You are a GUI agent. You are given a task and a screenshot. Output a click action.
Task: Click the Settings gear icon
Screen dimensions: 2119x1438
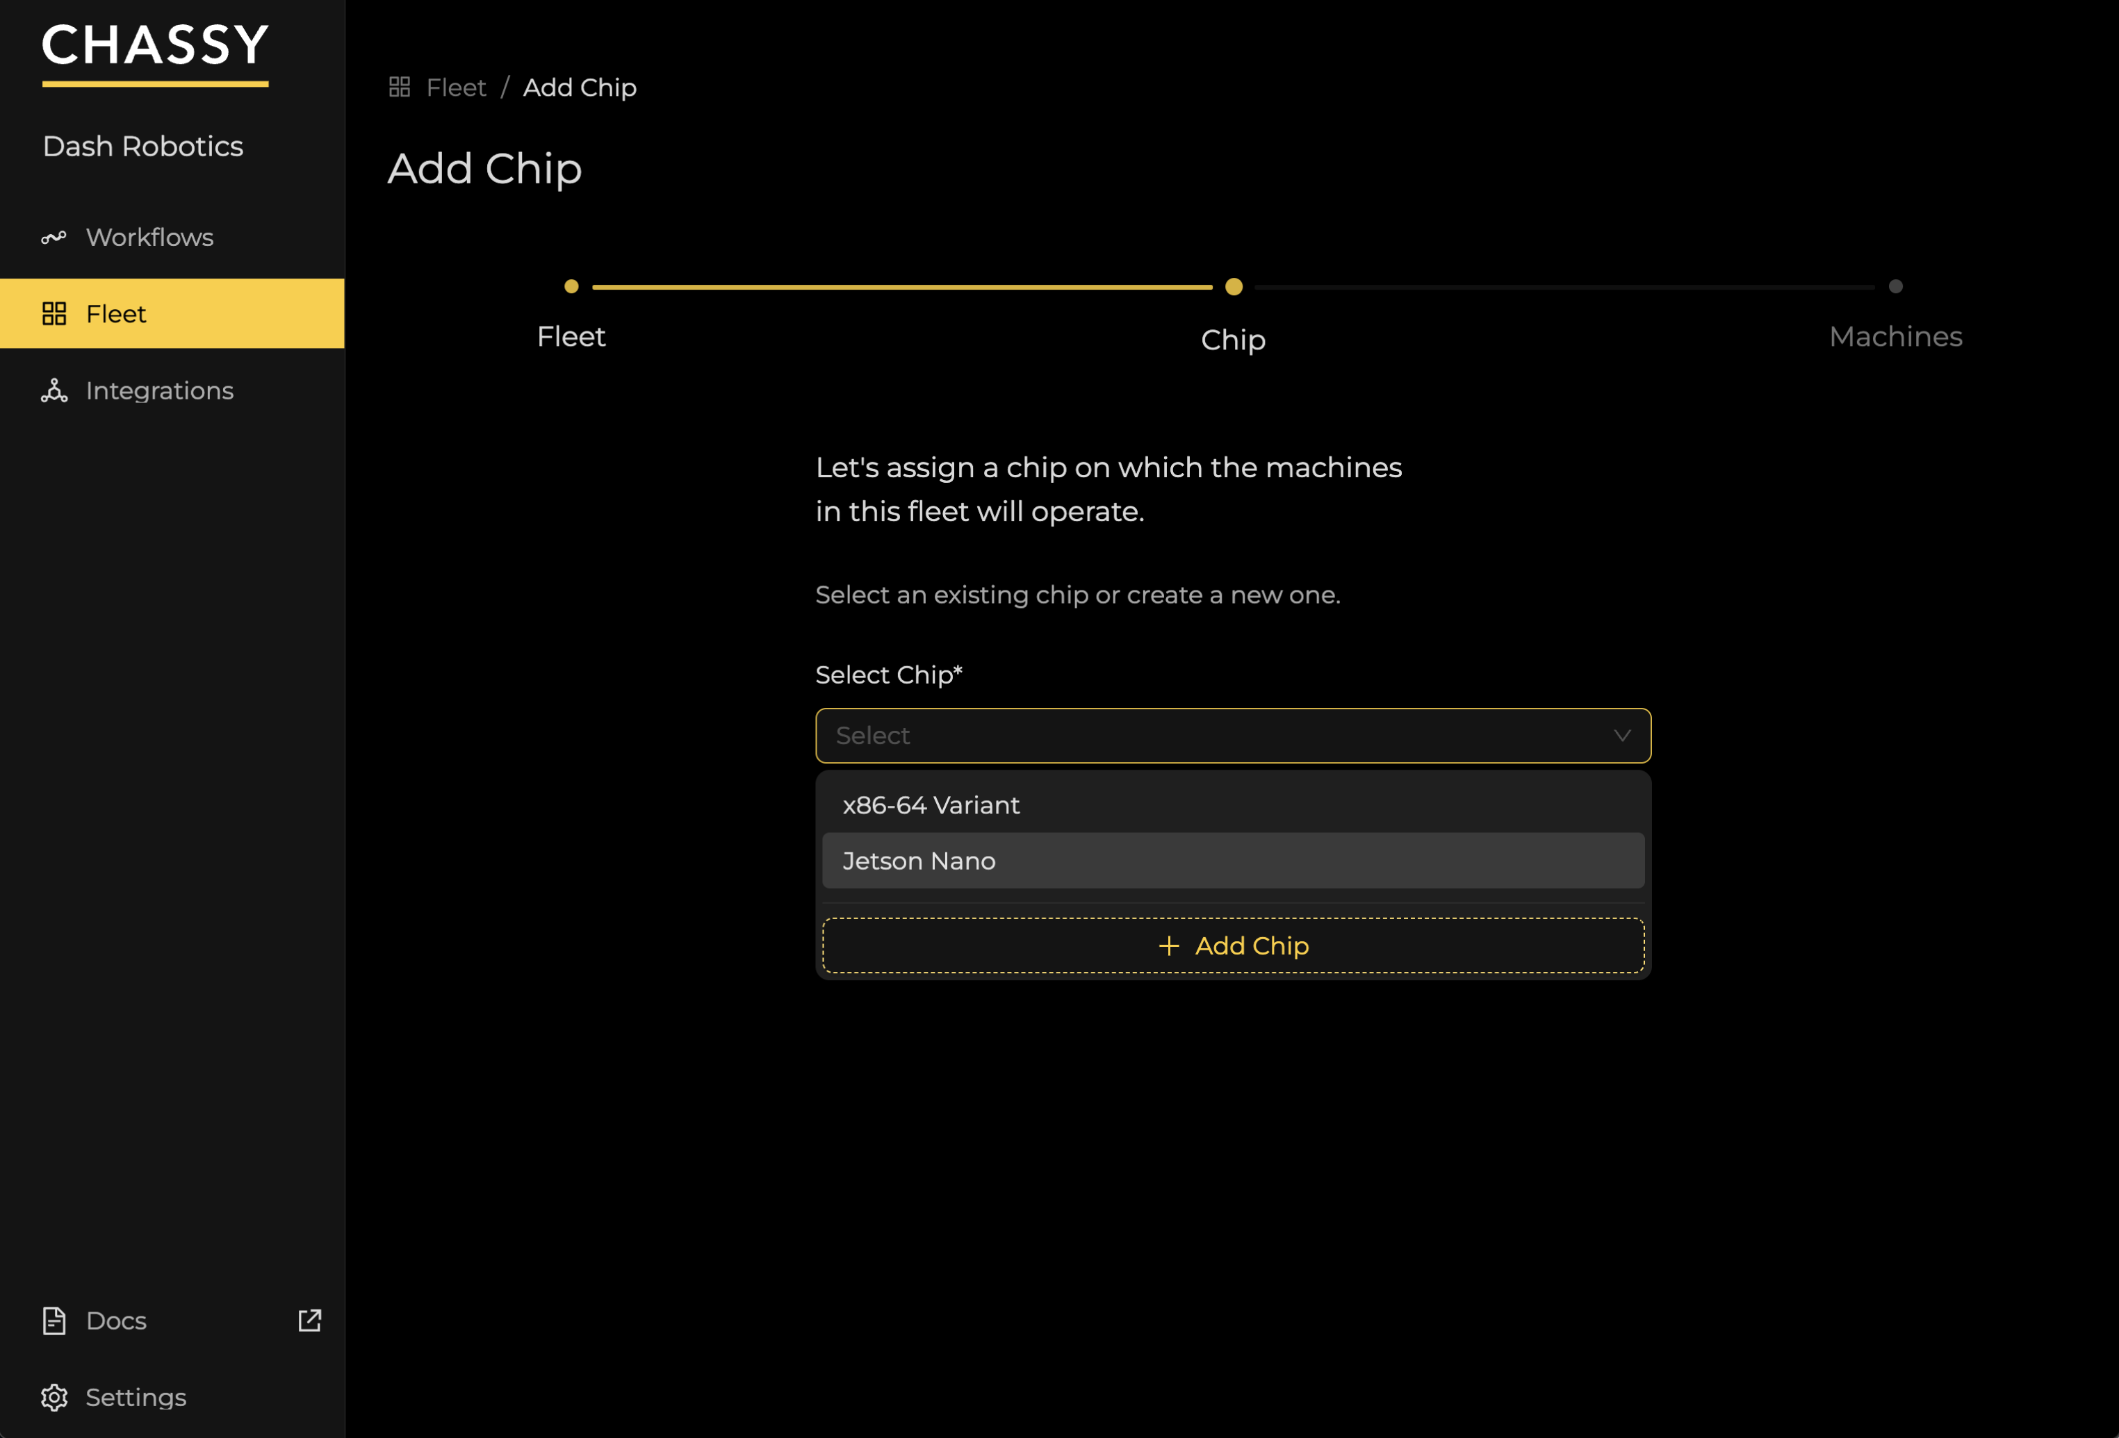click(54, 1397)
